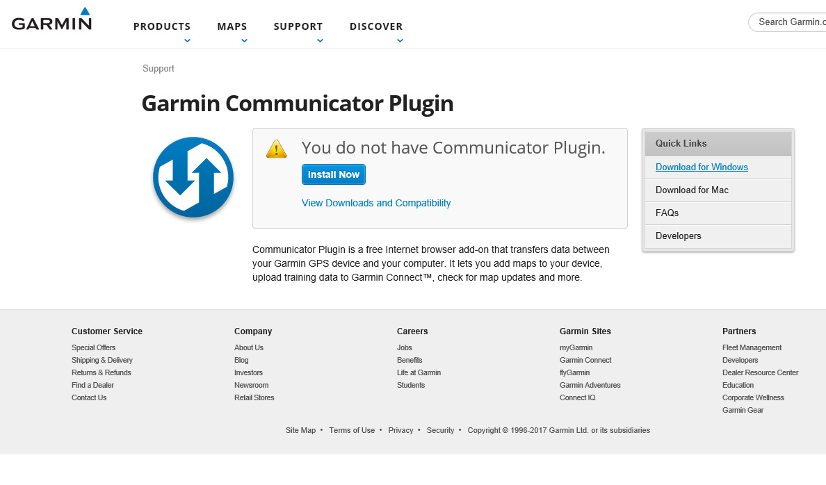Open View Downloads and Compatibility link
The height and width of the screenshot is (485, 826).
(x=376, y=204)
